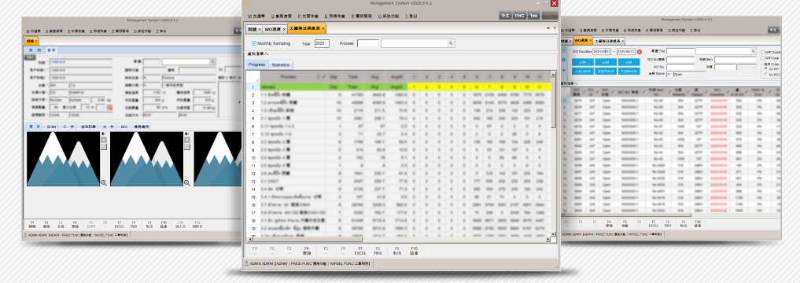Viewport: 800px width, 283px height.
Task: Close the orange tab in the left window
Action: click(36, 42)
